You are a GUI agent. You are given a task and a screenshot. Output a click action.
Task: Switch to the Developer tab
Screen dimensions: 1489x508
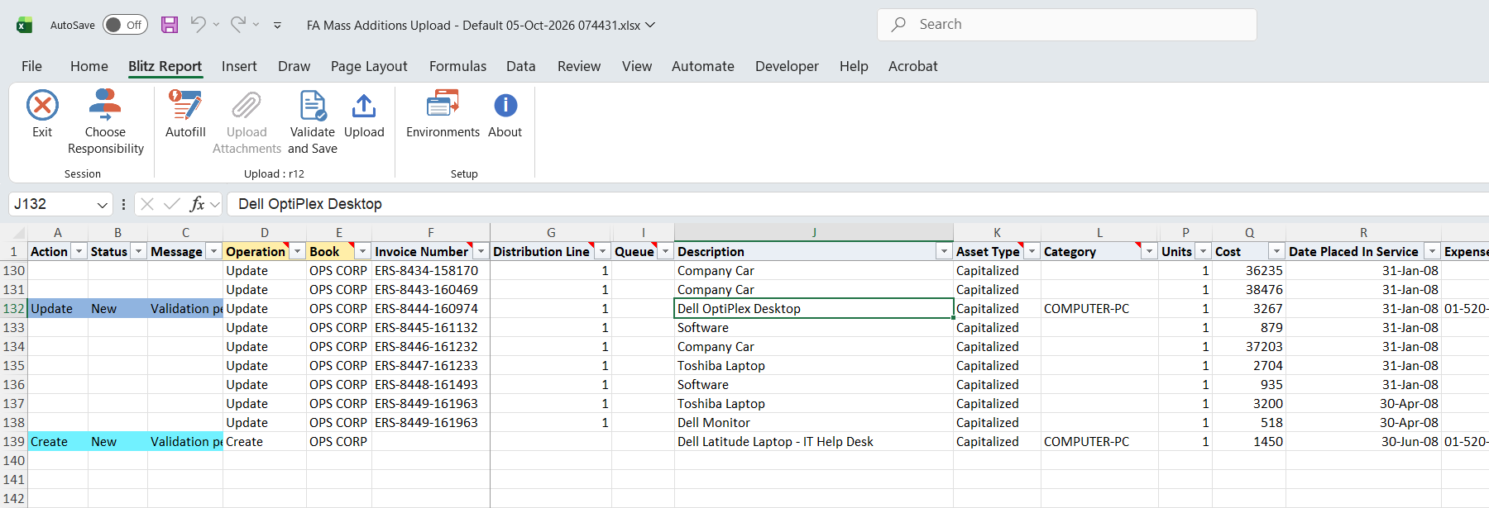pos(787,66)
